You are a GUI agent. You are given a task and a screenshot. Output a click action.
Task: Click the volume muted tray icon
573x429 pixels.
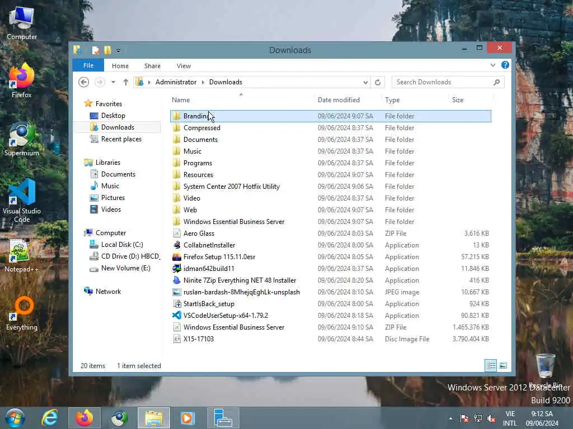tap(491, 418)
